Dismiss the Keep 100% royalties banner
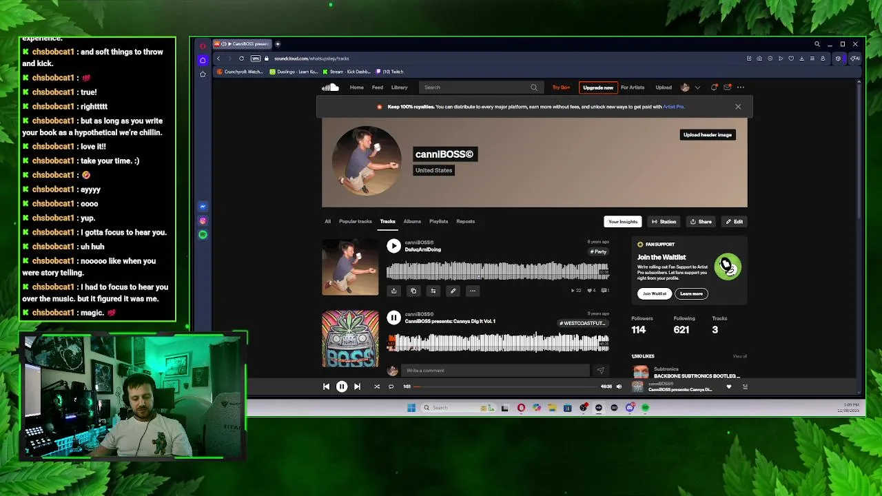The width and height of the screenshot is (882, 496). click(738, 107)
